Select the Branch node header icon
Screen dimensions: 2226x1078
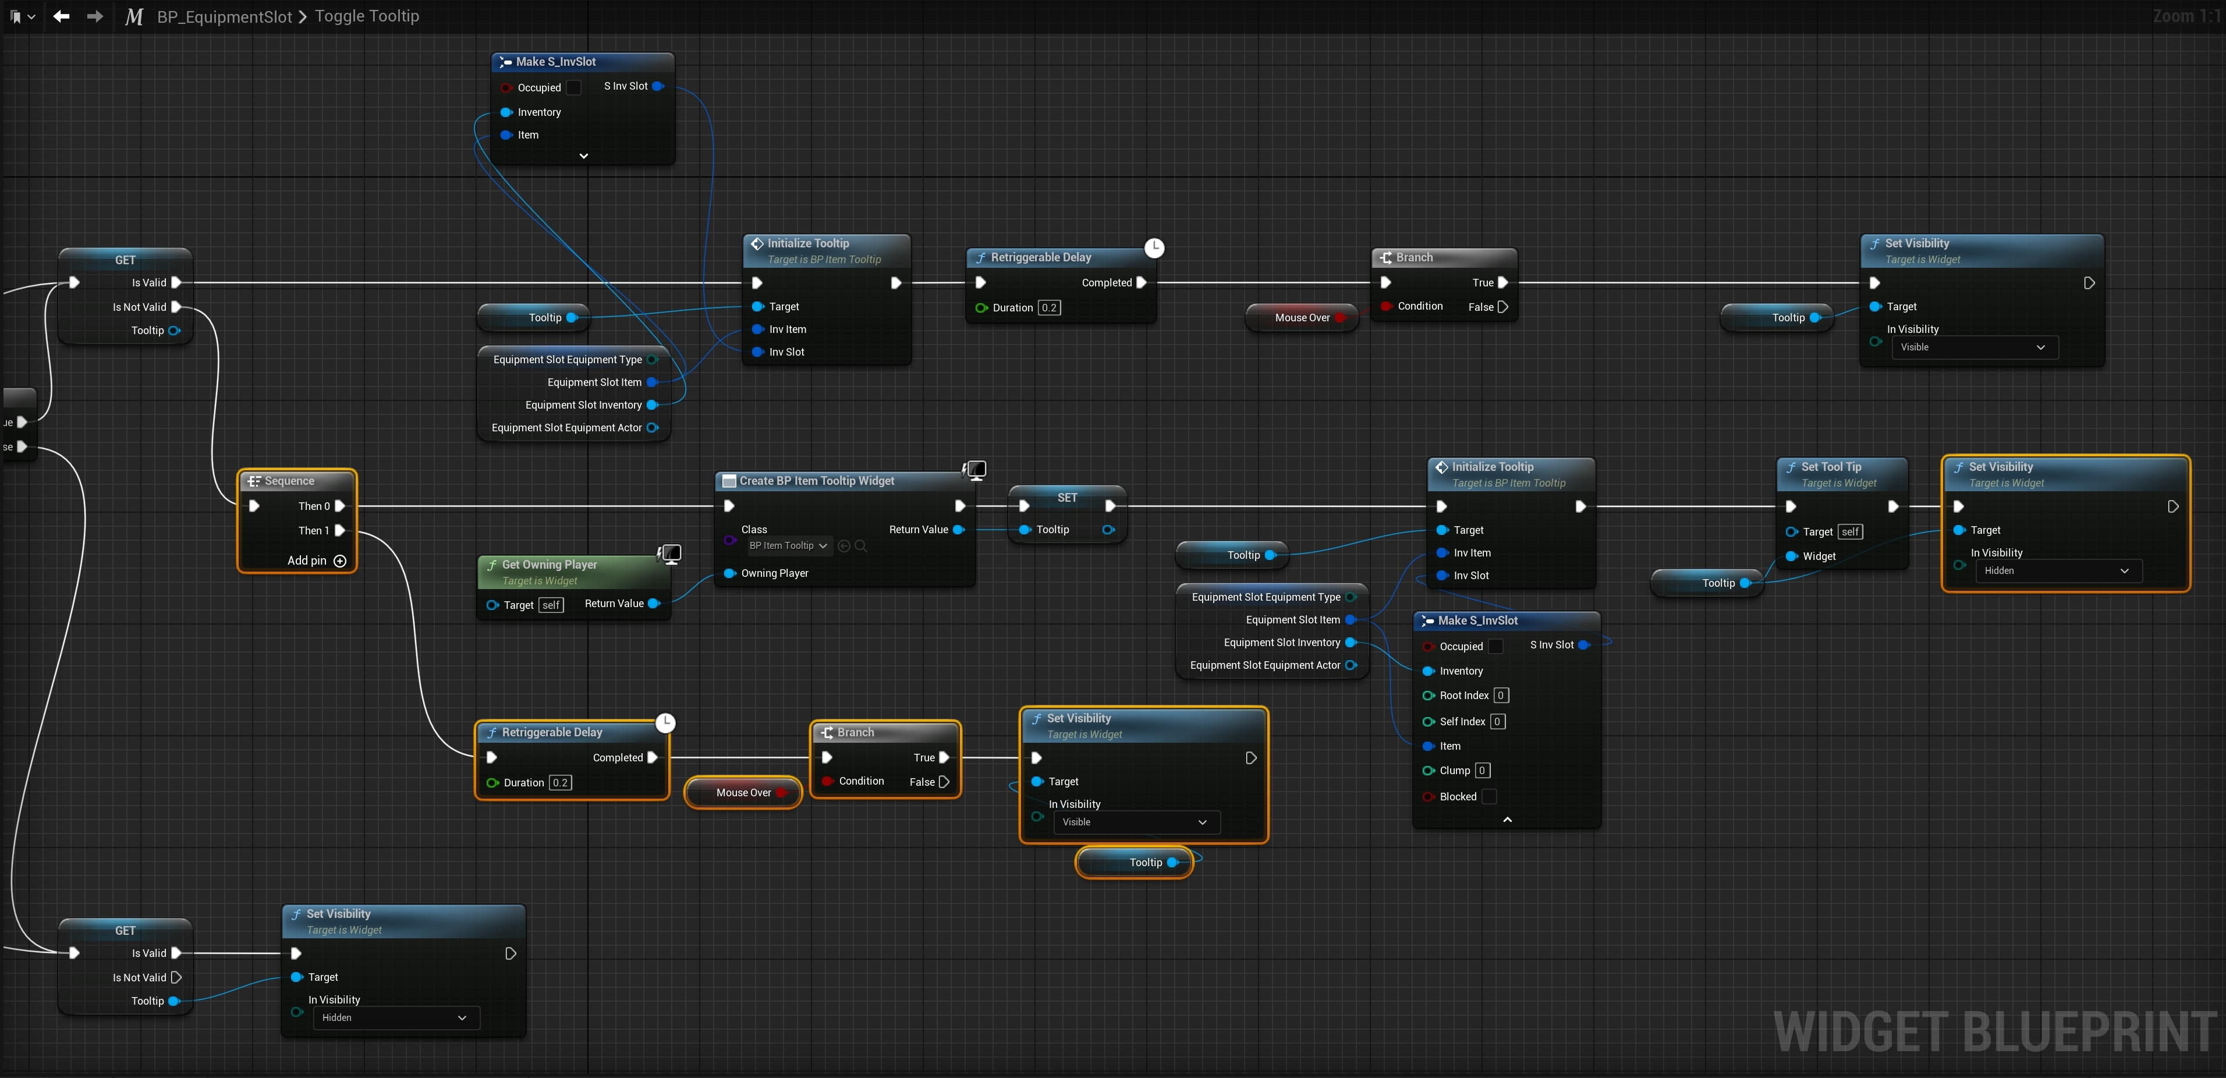(x=1386, y=257)
